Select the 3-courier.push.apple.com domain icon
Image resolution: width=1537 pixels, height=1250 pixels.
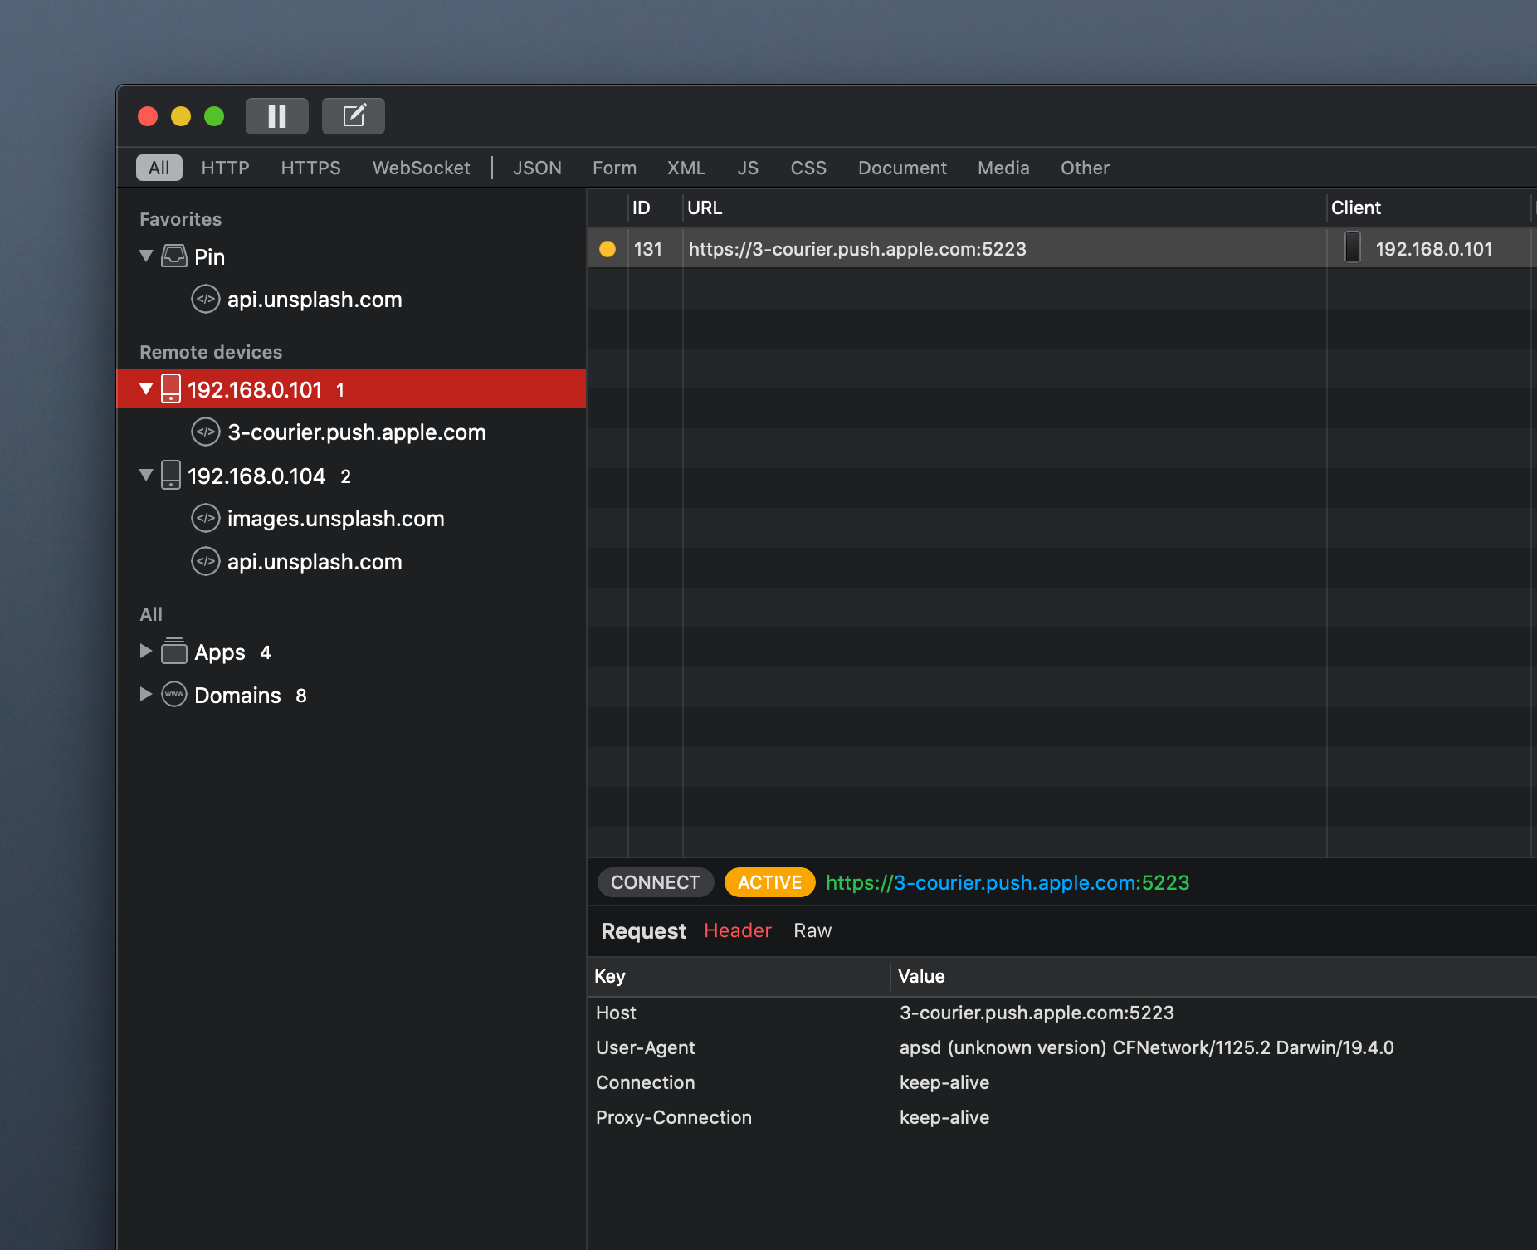coord(205,432)
